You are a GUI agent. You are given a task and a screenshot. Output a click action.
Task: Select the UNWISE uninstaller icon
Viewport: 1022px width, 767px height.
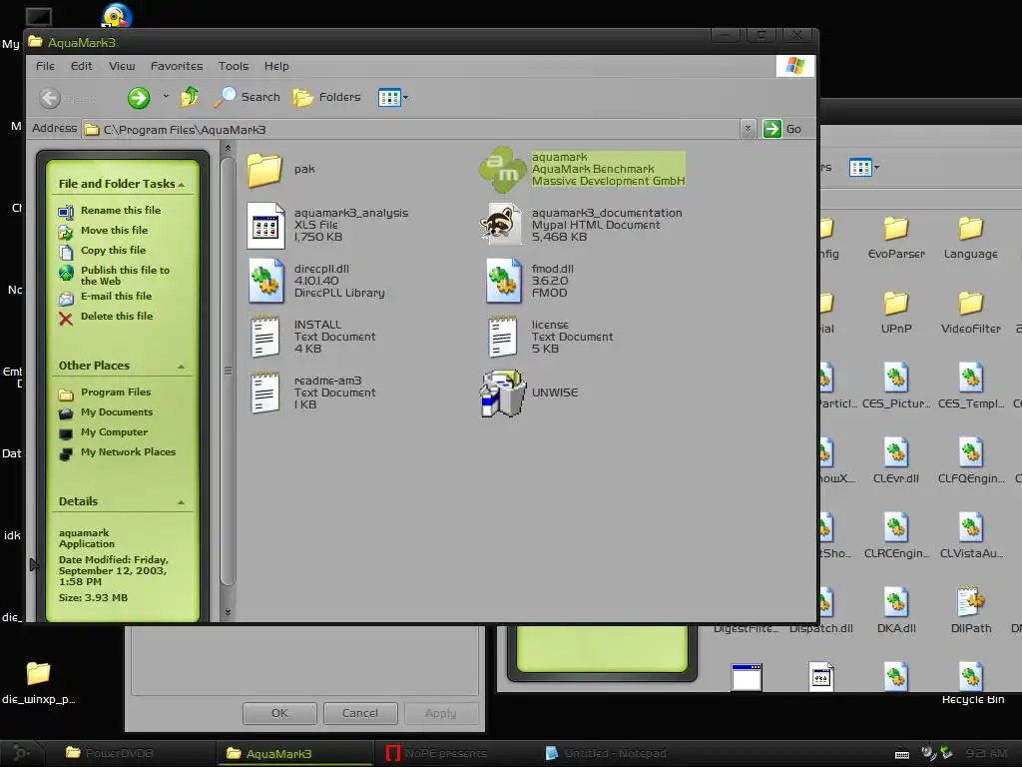pos(503,393)
